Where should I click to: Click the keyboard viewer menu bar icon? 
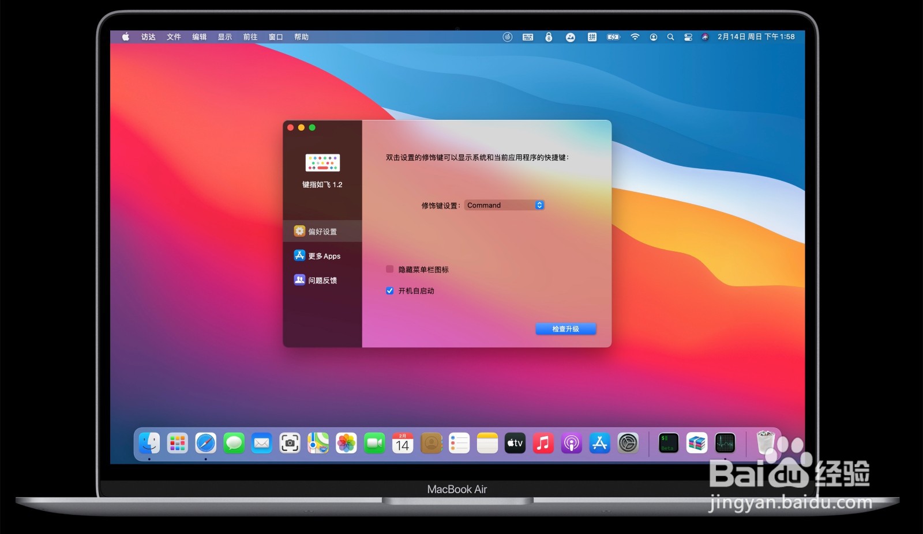click(528, 37)
